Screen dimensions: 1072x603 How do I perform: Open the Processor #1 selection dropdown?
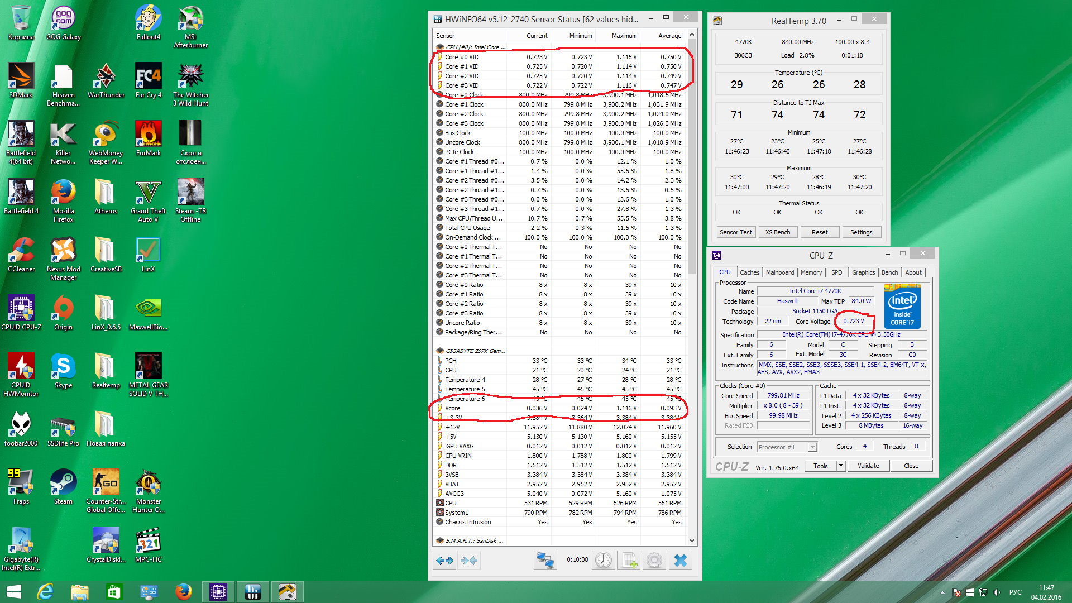point(812,447)
